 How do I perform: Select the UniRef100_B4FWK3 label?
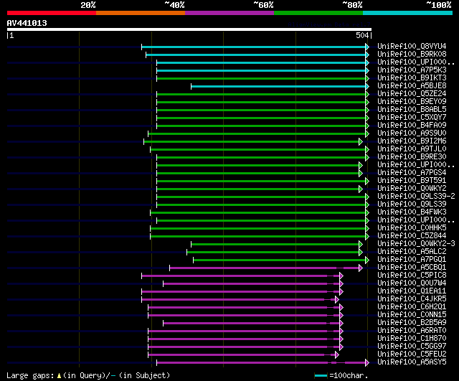pos(412,212)
